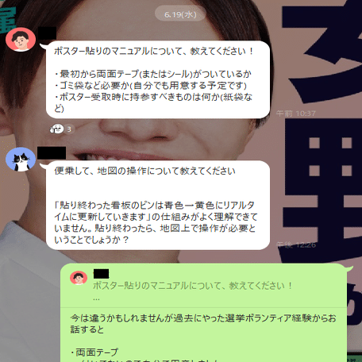Click the 両面テープ line in the green reply
Viewport: 362px width, 362px height.
pos(94,352)
